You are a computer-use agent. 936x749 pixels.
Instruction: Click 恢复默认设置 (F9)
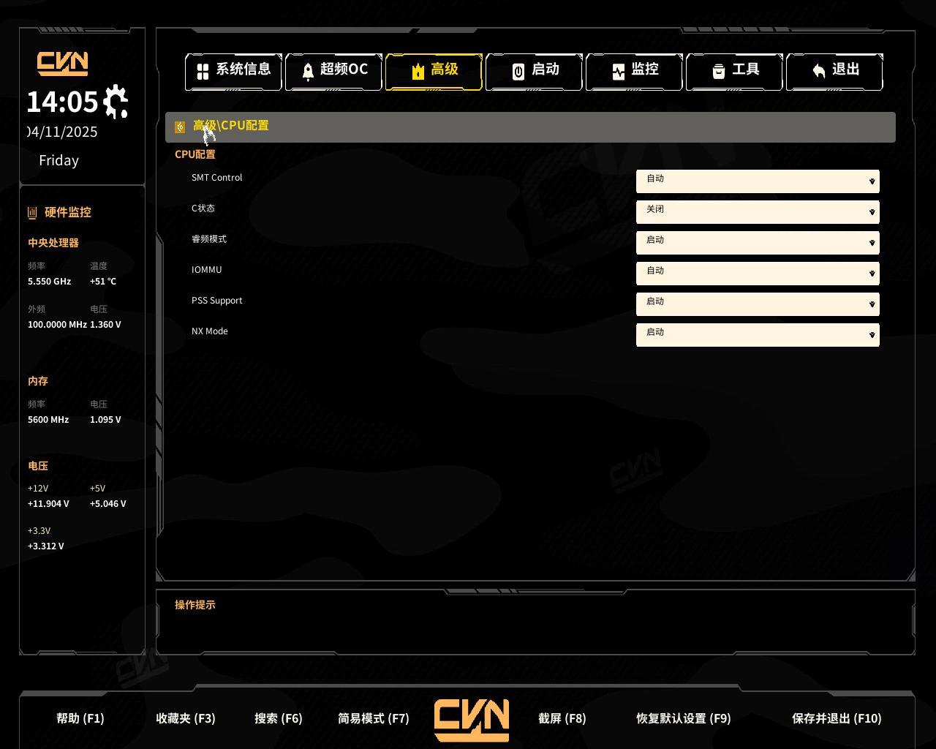pos(684,718)
